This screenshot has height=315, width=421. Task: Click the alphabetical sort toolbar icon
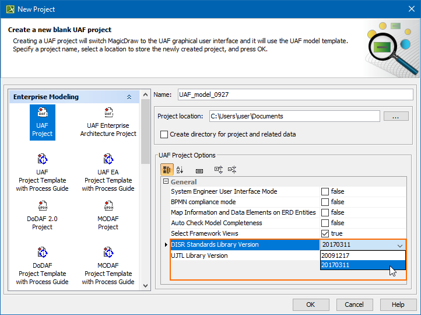pos(180,170)
